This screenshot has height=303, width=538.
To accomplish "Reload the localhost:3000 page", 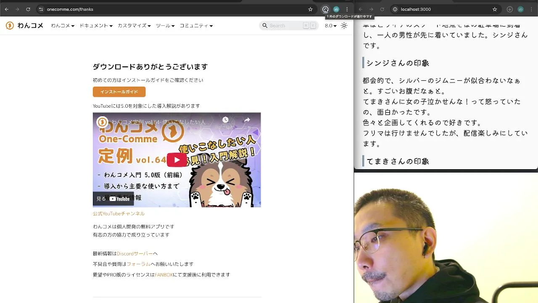I will (x=382, y=9).
